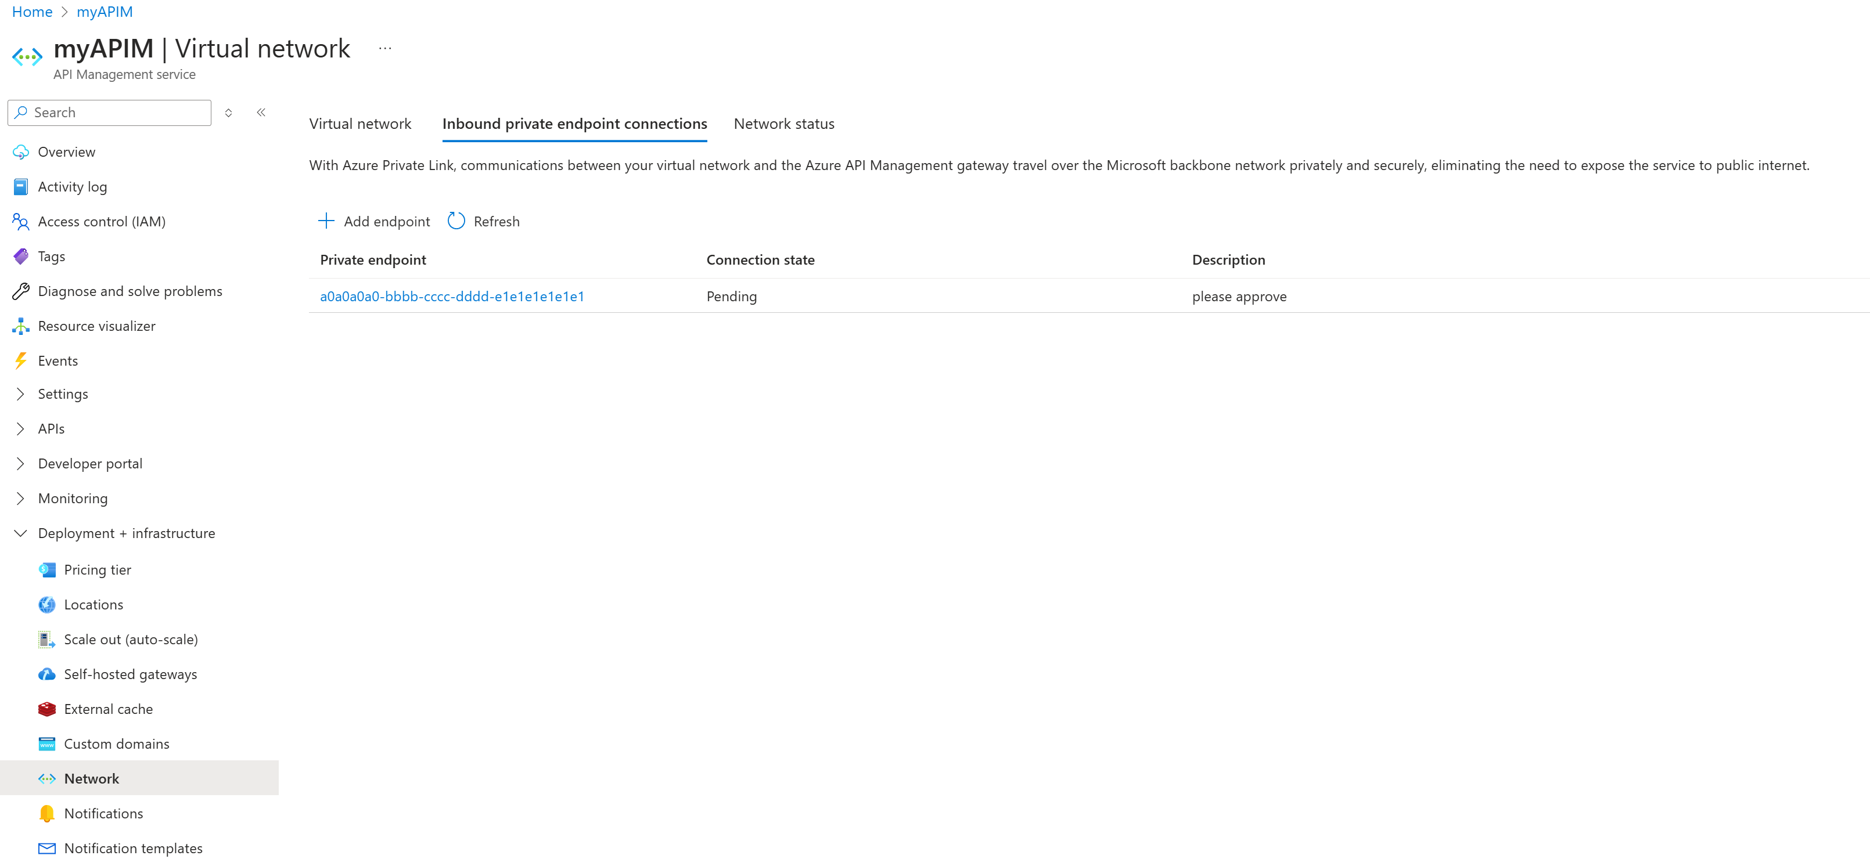Click the pending endpoint connection link
Screen dimensions: 1870x859
pos(451,295)
